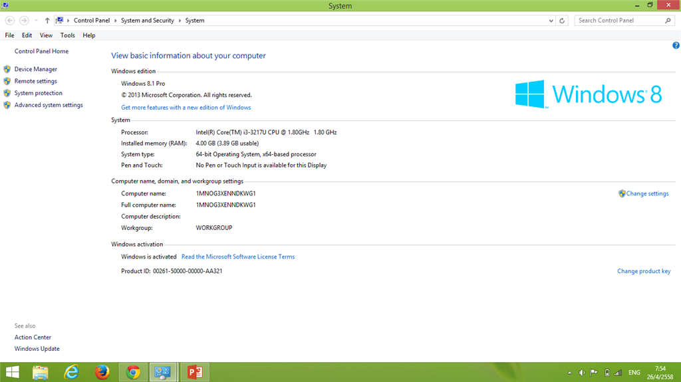Image resolution: width=681 pixels, height=382 pixels.
Task: Click the system icon in title bar
Action: [5, 5]
